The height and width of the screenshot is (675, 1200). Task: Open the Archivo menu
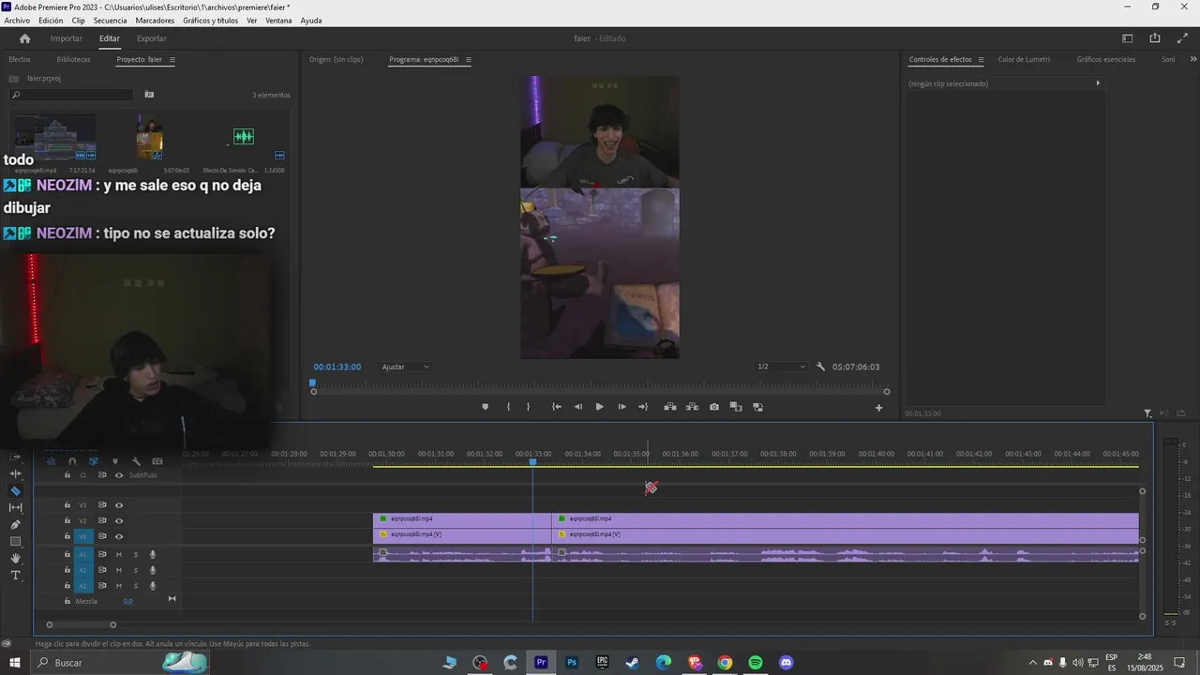[17, 20]
